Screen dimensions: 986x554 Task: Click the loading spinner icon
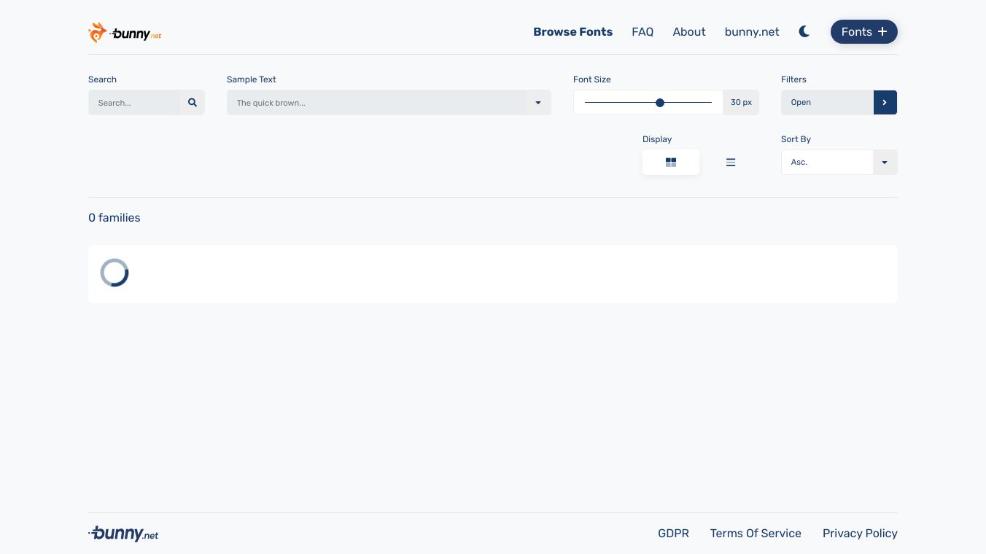(x=114, y=273)
